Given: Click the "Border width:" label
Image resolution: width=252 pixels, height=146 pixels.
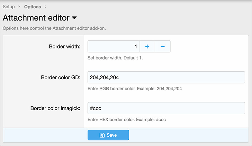Looking at the screenshot, I should [65, 46].
